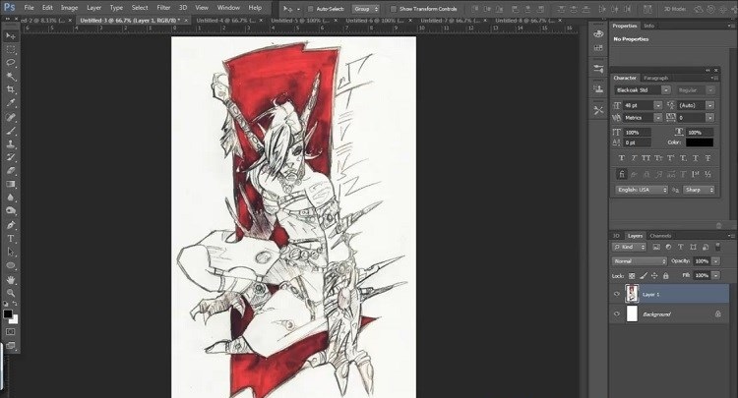The width and height of the screenshot is (738, 398).
Task: Select the Blur tool
Action: click(x=11, y=198)
